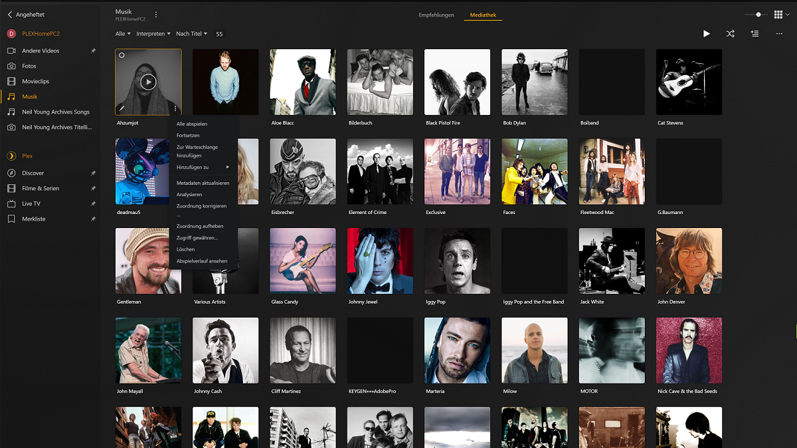Click the KEYGEN>>>AdobePro title text
This screenshot has width=797, height=448.
click(372, 392)
